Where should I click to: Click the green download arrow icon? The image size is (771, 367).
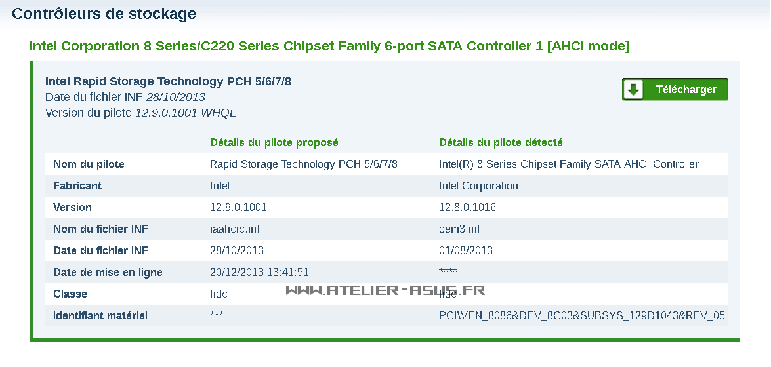tap(634, 90)
